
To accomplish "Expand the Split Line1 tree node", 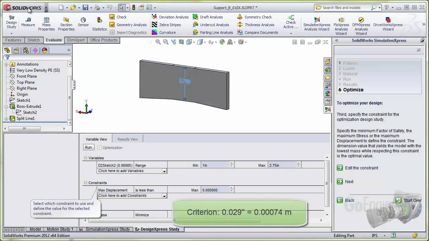I will (6, 118).
